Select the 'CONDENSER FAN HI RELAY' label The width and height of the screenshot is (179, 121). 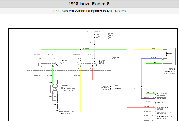point(104,62)
